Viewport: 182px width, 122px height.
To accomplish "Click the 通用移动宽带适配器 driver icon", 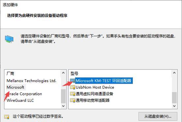I will (73, 100).
